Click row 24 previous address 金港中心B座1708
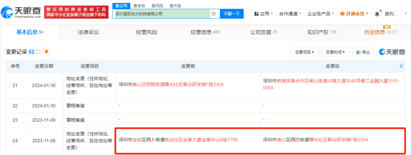 coord(178,140)
